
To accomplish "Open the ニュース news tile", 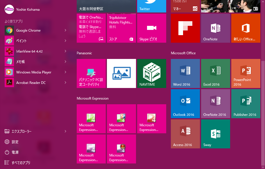I will [230, 6].
